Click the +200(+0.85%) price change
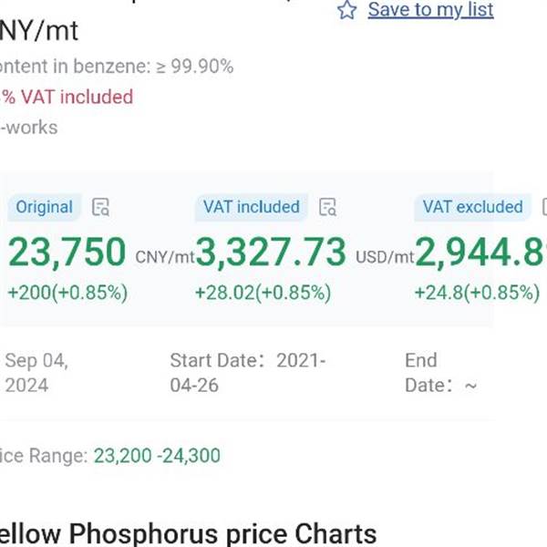 pyautogui.click(x=67, y=294)
